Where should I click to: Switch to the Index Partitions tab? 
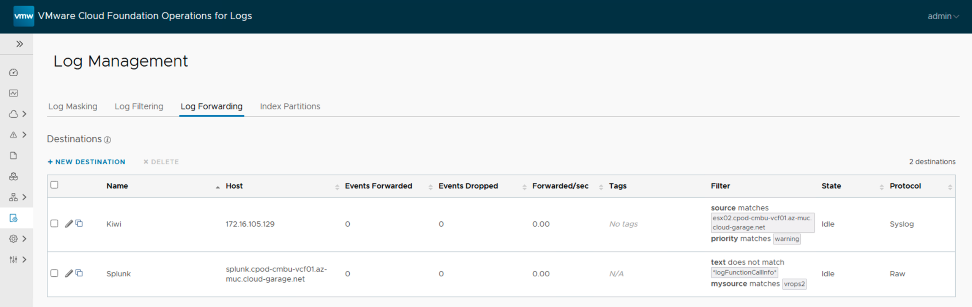[x=290, y=106]
